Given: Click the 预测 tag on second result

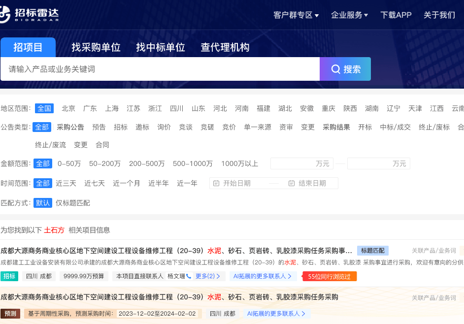Looking at the screenshot, I should [x=10, y=314].
